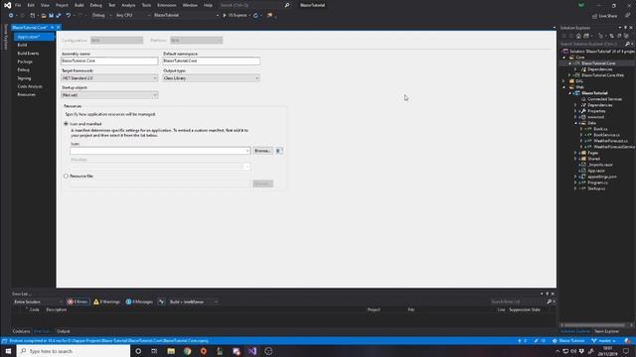Screen dimensions: 636x357
Task: Click the Save All toolbar icon
Action: coord(58,16)
